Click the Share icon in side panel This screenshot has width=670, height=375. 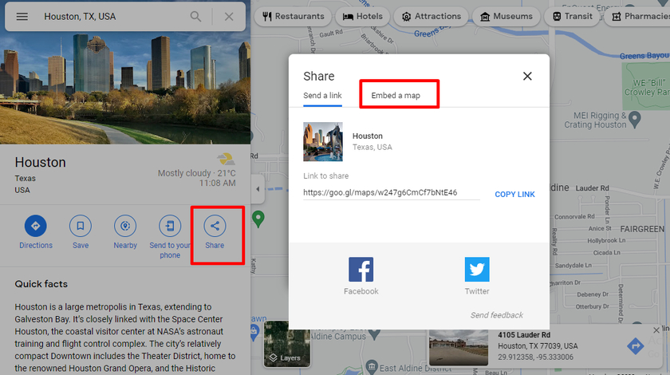(x=215, y=226)
